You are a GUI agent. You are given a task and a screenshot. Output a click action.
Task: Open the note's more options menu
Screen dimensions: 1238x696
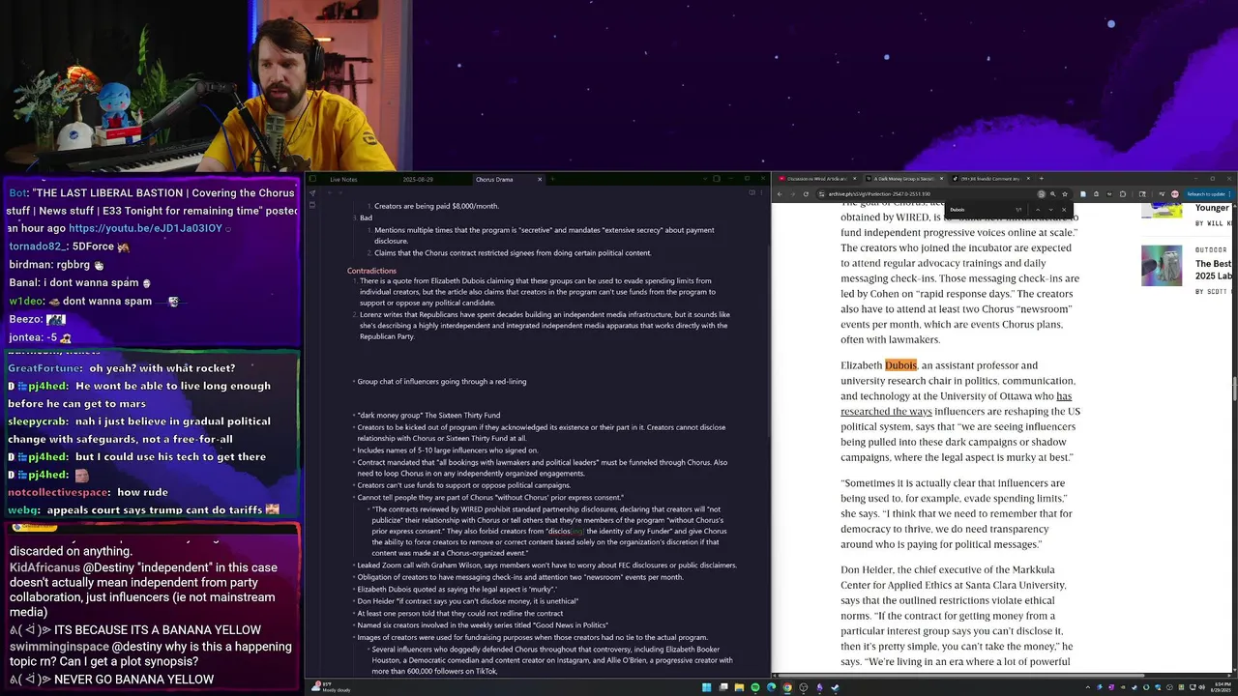pos(761,192)
